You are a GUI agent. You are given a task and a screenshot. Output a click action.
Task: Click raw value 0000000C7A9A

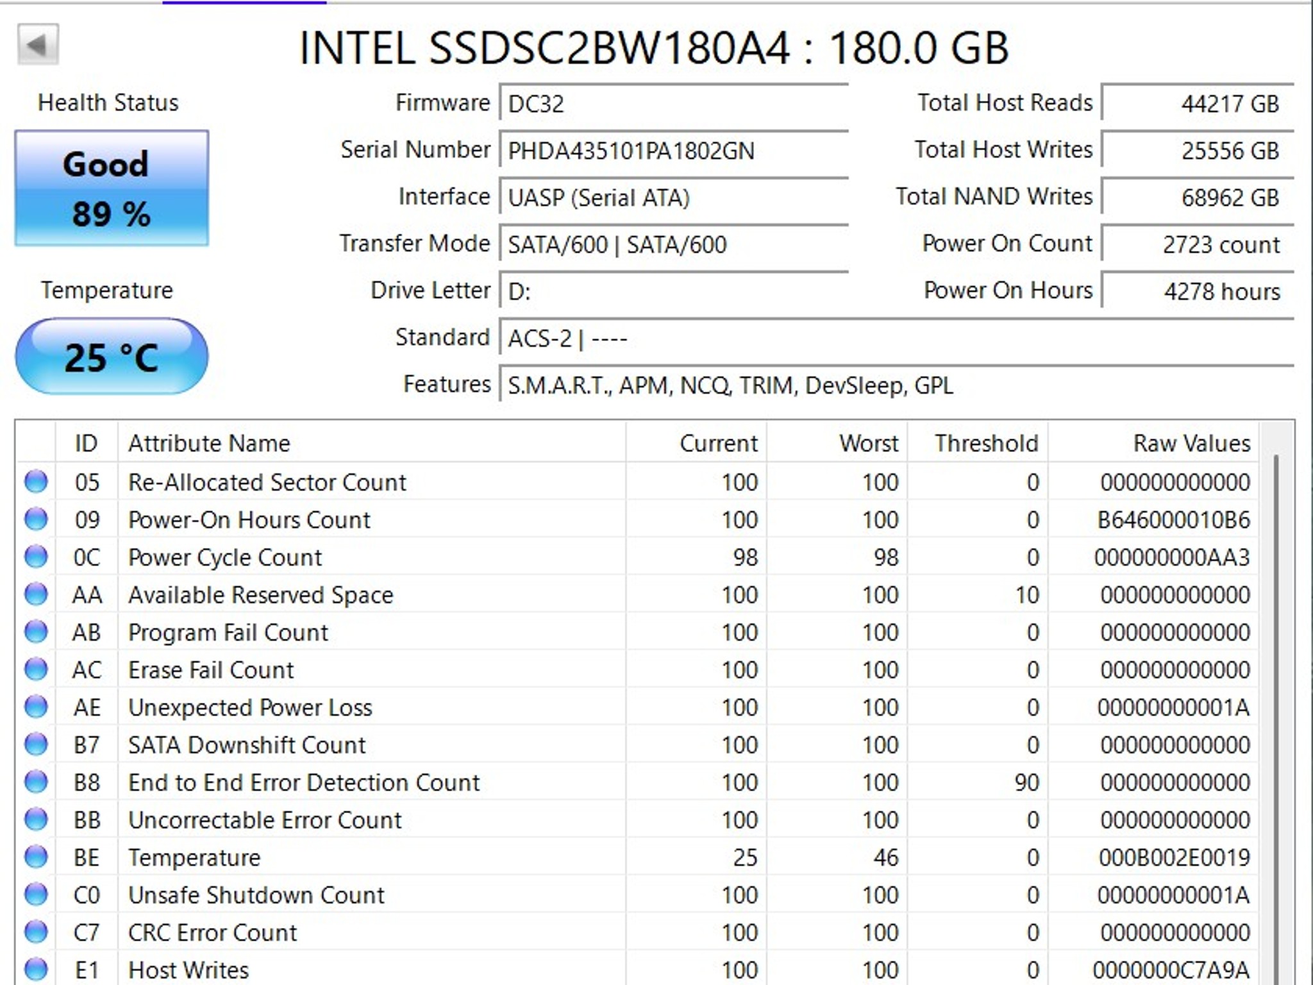point(1172,970)
